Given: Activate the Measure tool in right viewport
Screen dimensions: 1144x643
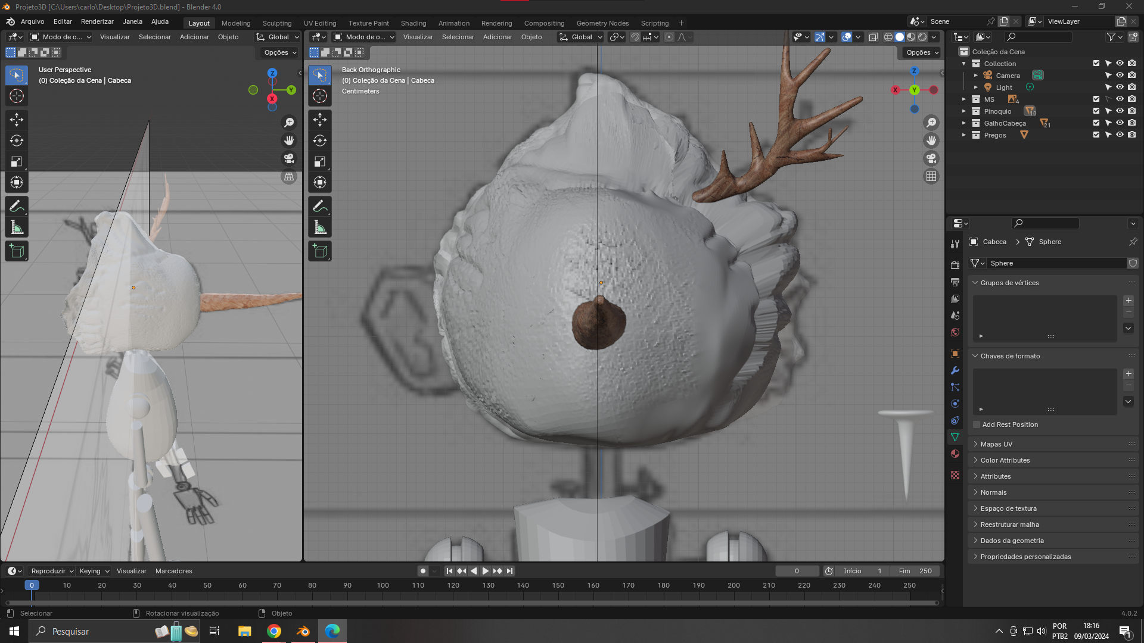Looking at the screenshot, I should tap(320, 227).
